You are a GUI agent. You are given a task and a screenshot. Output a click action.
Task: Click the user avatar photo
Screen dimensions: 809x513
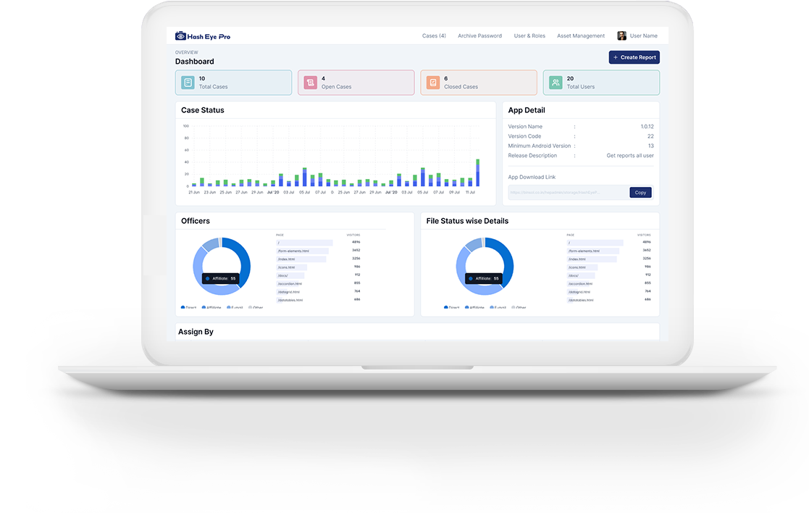[x=621, y=36]
